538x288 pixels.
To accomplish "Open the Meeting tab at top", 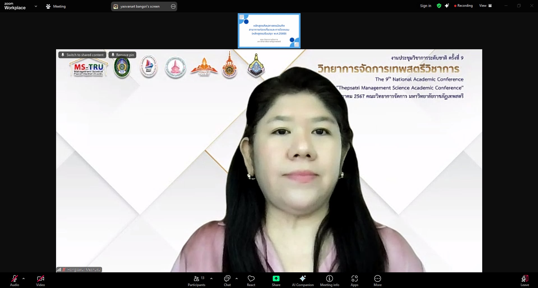I will tap(56, 6).
